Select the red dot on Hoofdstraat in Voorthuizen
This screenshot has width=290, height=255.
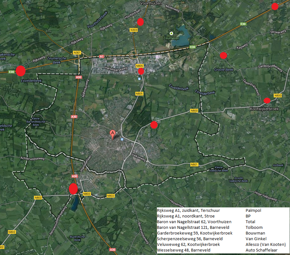coord(140,22)
